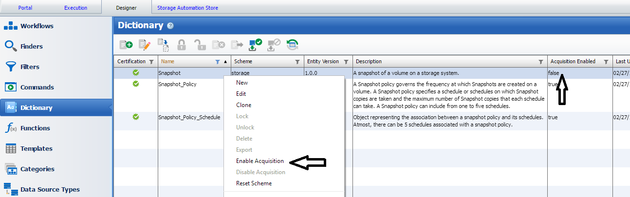Click certification checkmark icon in Snapshot_Policy row
The width and height of the screenshot is (630, 197).
(x=136, y=84)
